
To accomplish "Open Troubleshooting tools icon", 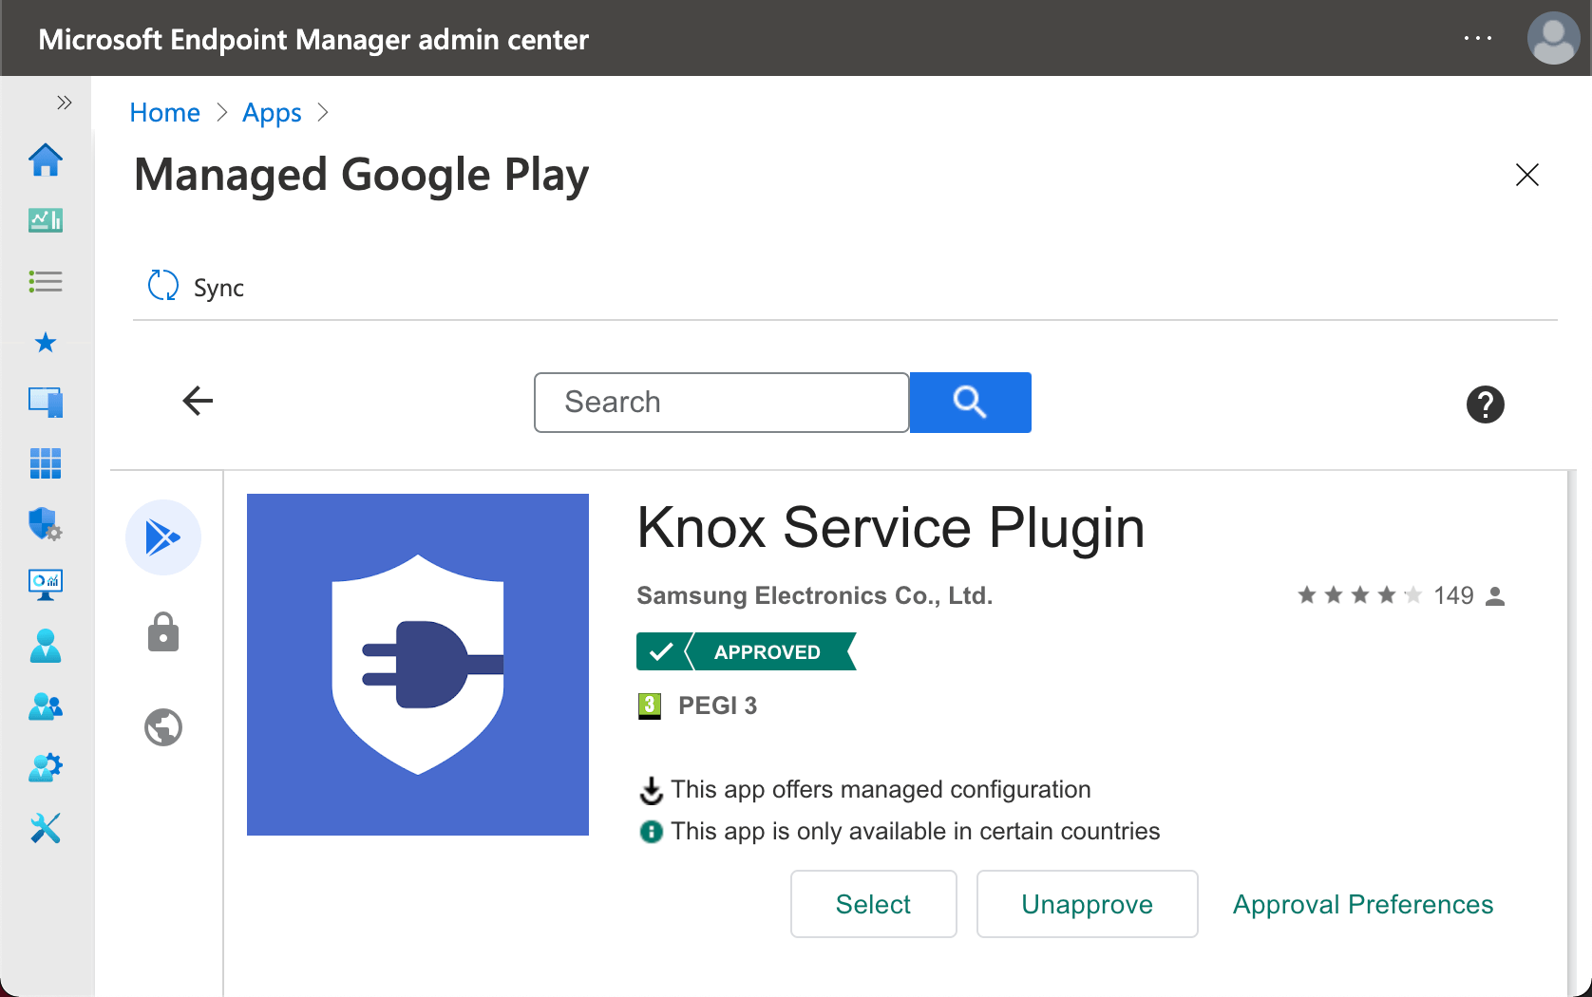I will click(46, 828).
